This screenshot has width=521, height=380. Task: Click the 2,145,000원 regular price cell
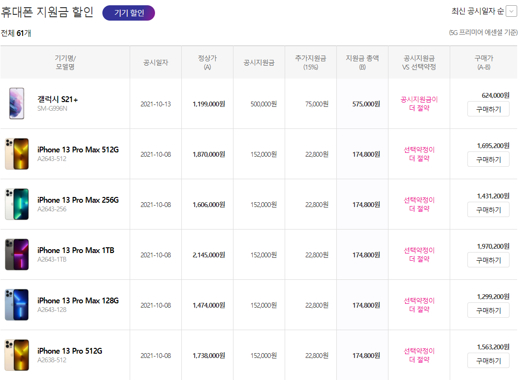click(x=209, y=254)
